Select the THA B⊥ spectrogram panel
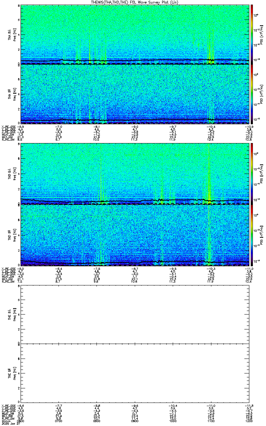 pos(135,34)
